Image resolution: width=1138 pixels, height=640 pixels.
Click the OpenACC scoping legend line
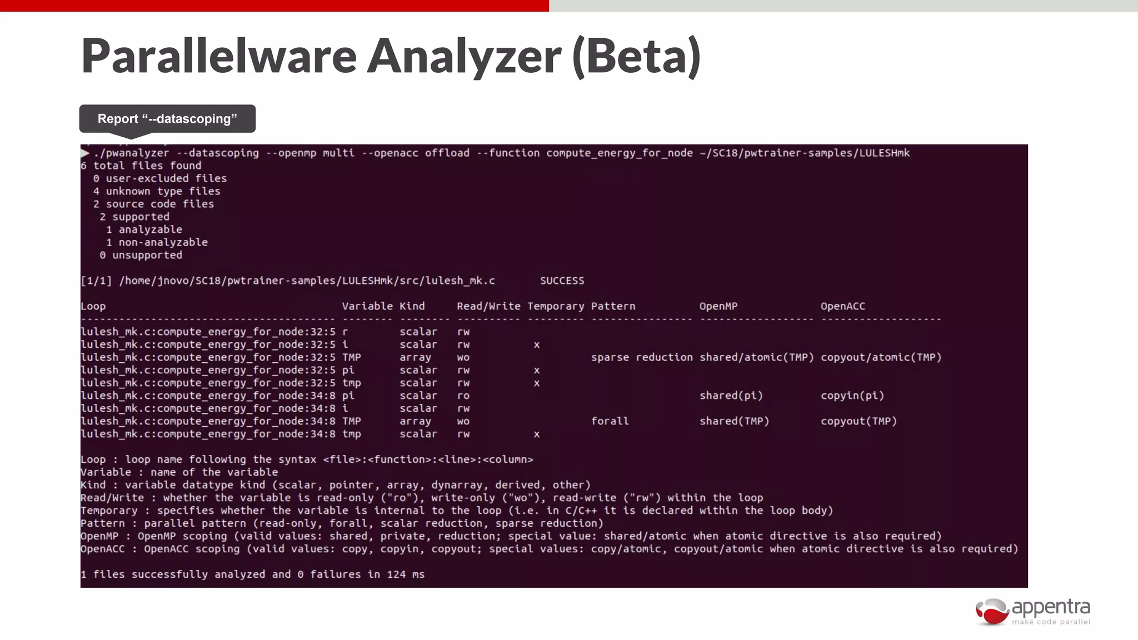[x=550, y=549]
